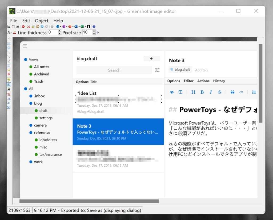The height and width of the screenshot is (220, 273).
Task: Export image to PowerPoint icon
Action: tap(70, 26)
